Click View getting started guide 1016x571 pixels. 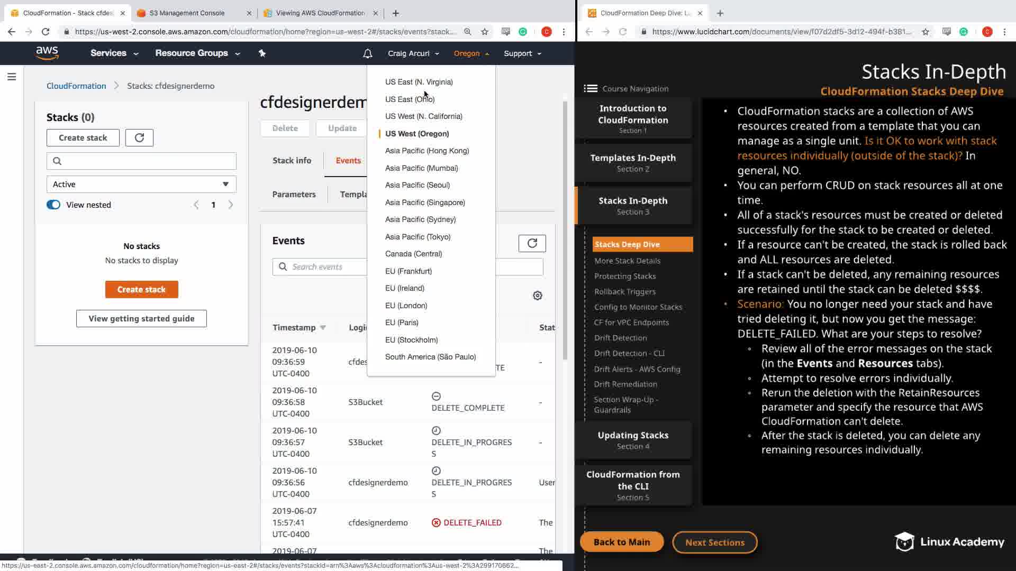pos(141,319)
